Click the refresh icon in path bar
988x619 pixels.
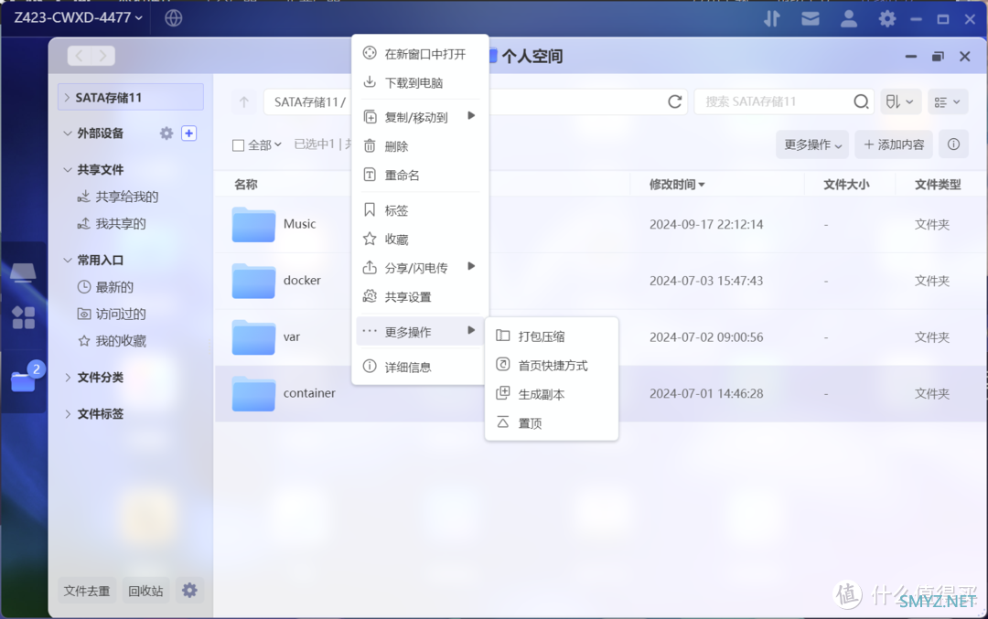tap(675, 102)
